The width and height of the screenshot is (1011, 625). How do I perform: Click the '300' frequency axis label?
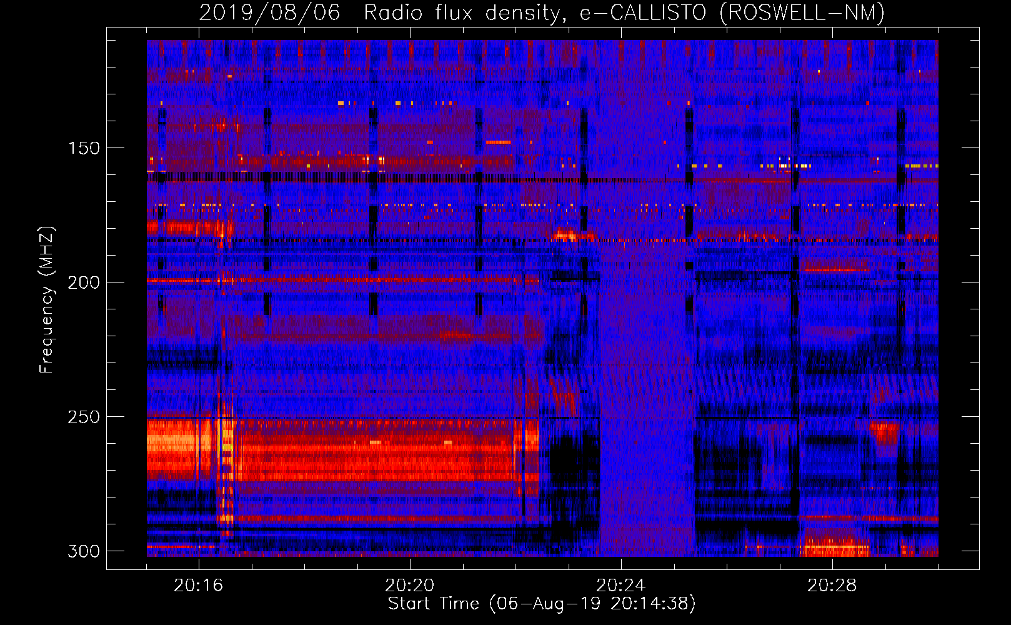coord(84,551)
